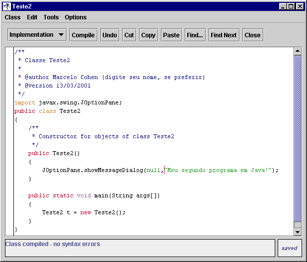
Task: Minimize the Teste2 window
Action: pos(283,6)
